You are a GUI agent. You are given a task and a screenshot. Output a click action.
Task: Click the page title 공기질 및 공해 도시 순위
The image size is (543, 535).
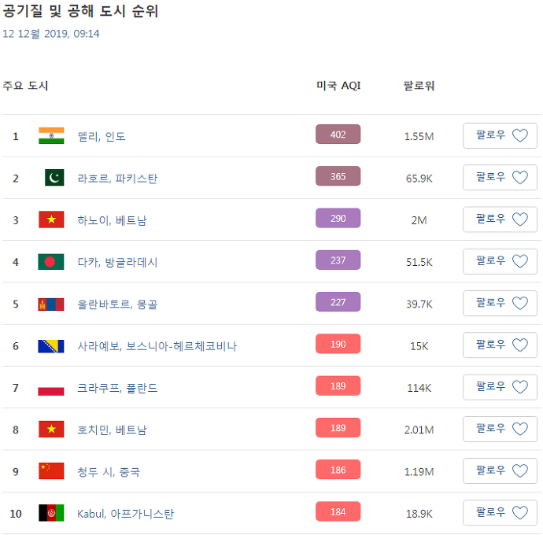80,11
